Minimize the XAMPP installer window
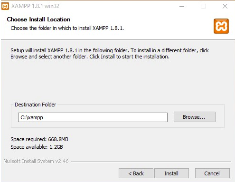This screenshot has width=235, height=182. (182, 6)
